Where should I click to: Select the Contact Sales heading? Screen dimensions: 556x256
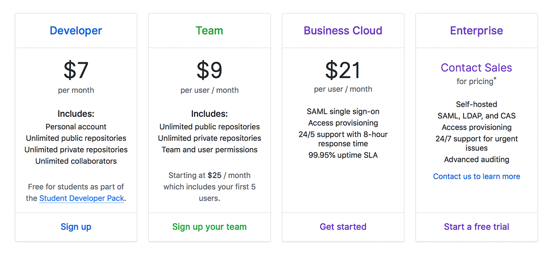click(x=476, y=68)
